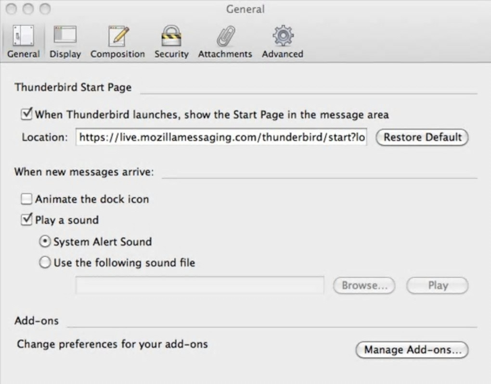491x384 pixels.
Task: Open the Display preferences icon
Action: point(65,36)
